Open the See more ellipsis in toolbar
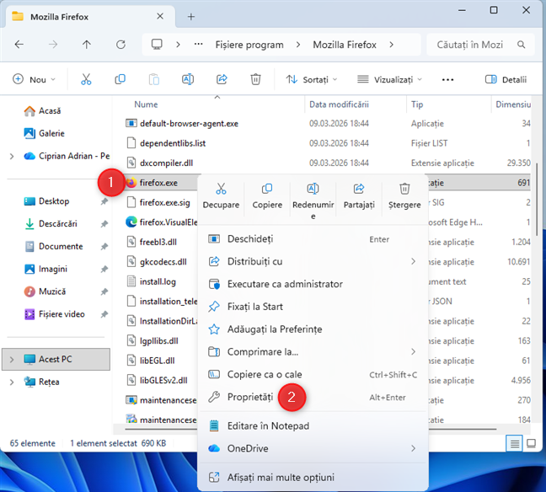 click(447, 80)
